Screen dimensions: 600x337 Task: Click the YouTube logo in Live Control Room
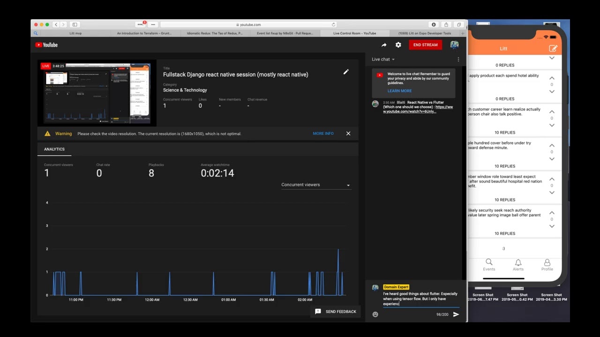(x=46, y=45)
